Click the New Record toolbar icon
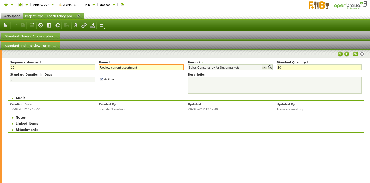370x183 pixels. point(5,25)
